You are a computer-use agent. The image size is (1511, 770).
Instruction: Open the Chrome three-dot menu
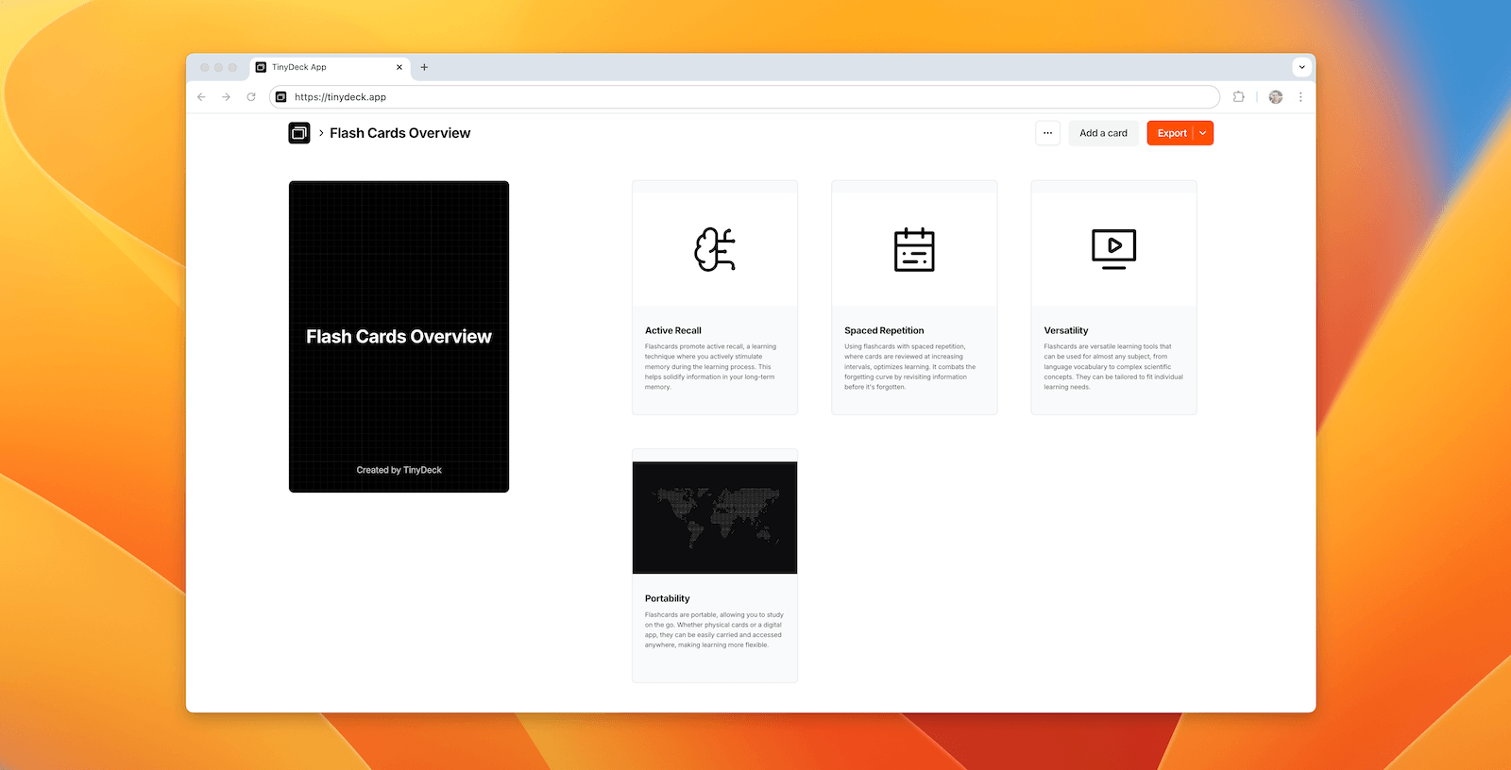(1300, 97)
